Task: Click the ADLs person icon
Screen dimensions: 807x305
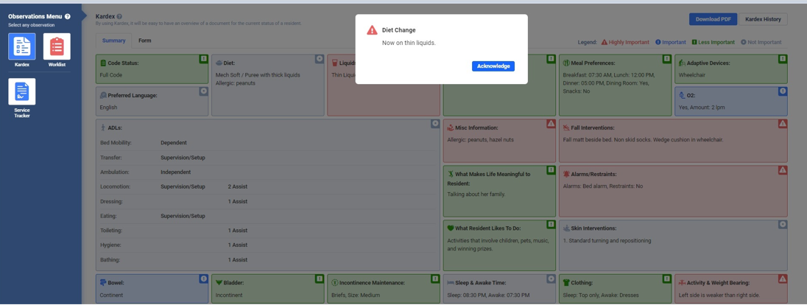Action: click(103, 127)
